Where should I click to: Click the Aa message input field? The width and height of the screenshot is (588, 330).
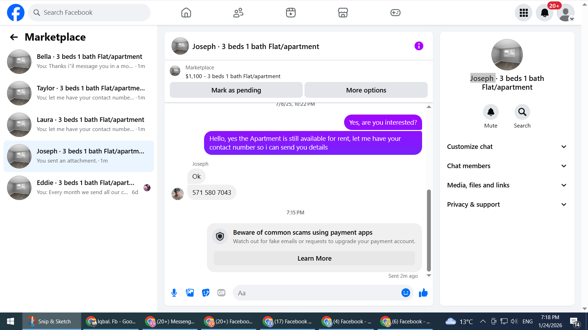tap(317, 293)
